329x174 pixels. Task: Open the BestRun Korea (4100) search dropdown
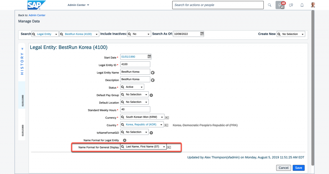point(79,34)
